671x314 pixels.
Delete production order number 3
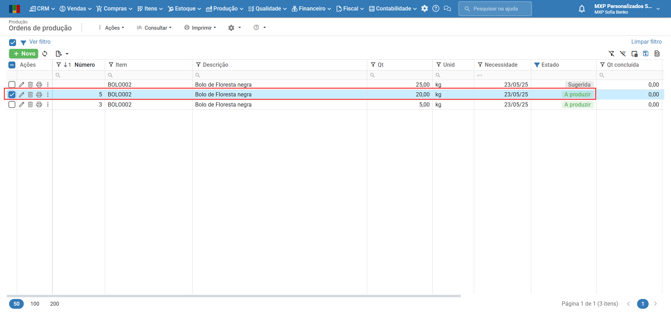(30, 104)
